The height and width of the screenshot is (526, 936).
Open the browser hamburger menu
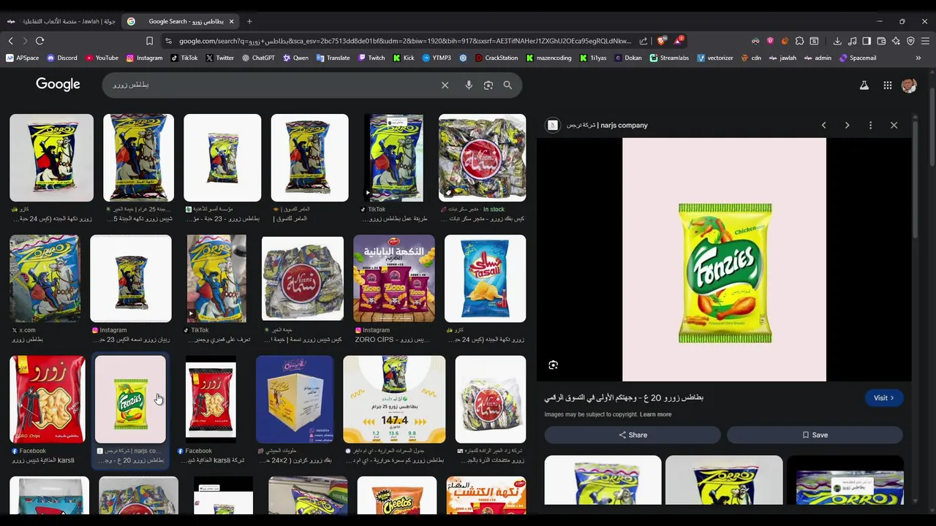click(x=925, y=41)
